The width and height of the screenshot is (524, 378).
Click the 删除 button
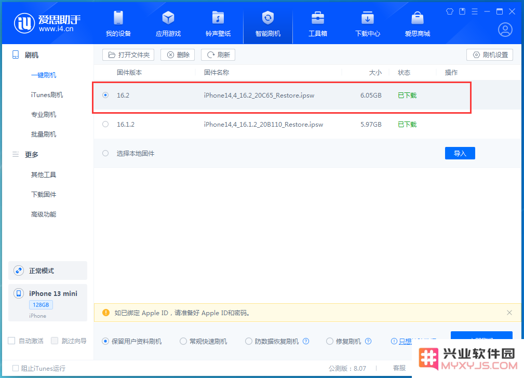(178, 55)
